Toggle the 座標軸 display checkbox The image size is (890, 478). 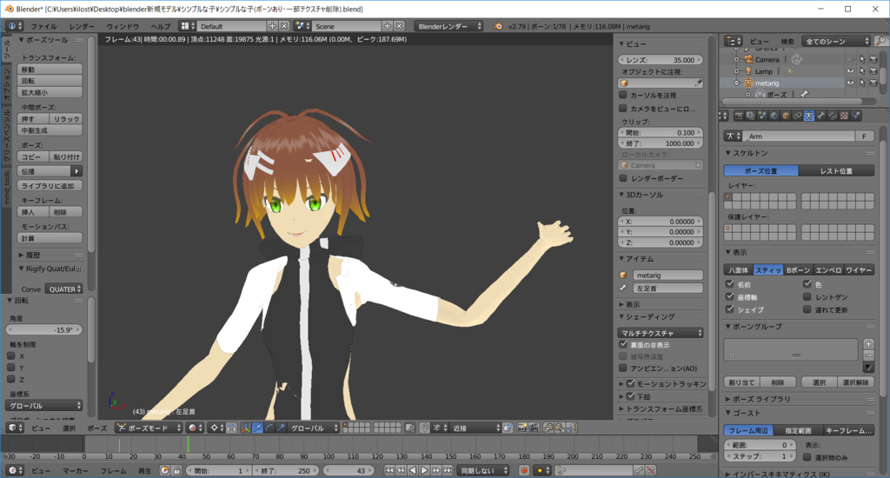730,296
